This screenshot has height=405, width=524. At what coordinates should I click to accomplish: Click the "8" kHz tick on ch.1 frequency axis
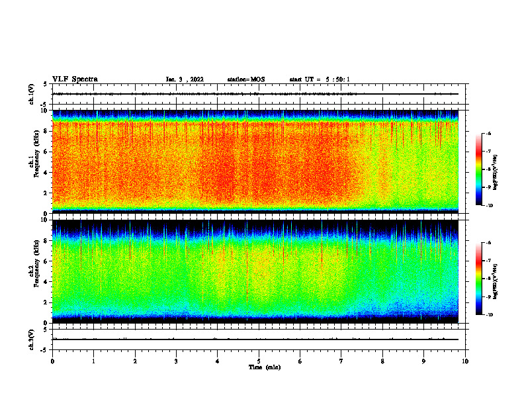[x=46, y=131]
